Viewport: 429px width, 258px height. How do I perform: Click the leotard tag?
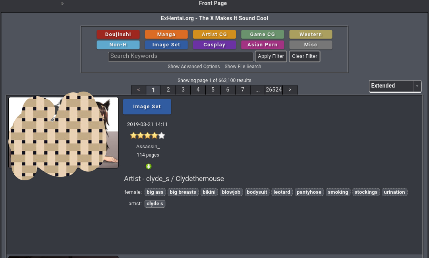click(x=282, y=192)
